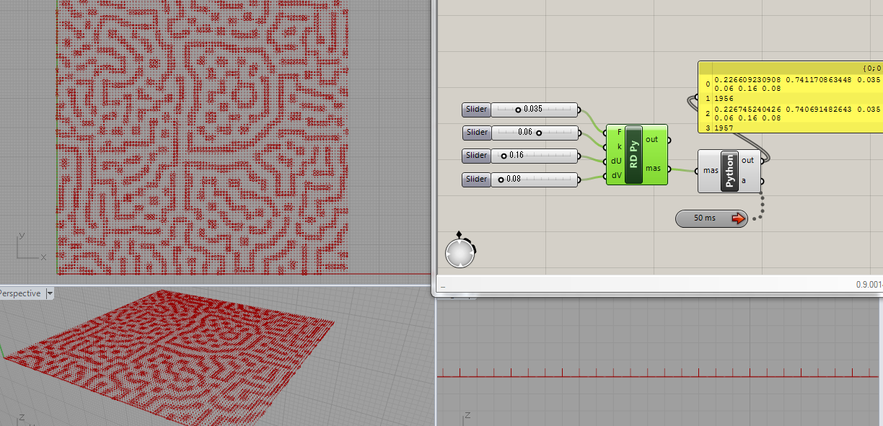Select the Perspective viewport title label
Image resolution: width=883 pixels, height=426 pixels.
point(20,293)
